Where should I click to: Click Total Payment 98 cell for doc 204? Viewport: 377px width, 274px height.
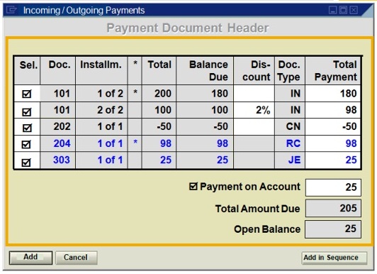pyautogui.click(x=333, y=143)
